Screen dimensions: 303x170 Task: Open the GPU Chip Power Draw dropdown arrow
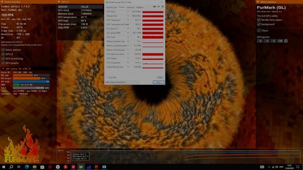(x=128, y=54)
